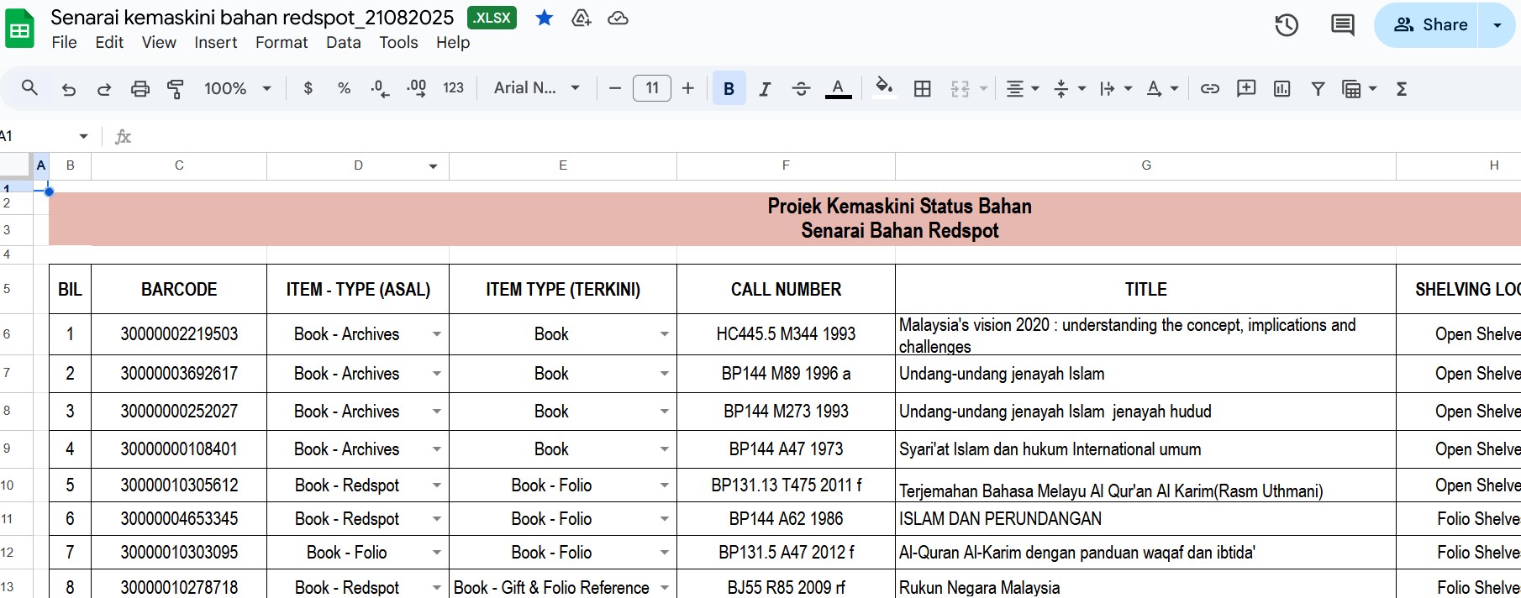Screen dimensions: 1521x598
Task: Click the Insert chart icon
Action: click(x=1282, y=89)
